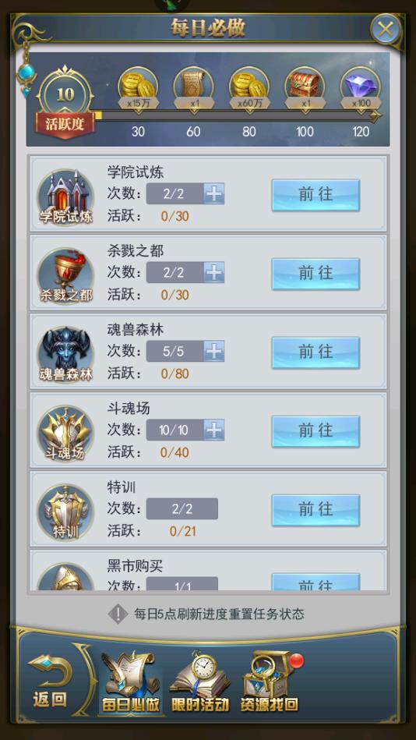Claim the purple diamond x100 reward
Image resolution: width=416 pixels, height=740 pixels.
[361, 89]
